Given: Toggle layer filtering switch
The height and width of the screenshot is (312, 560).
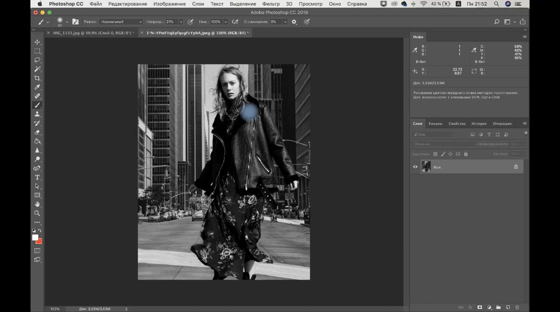Looking at the screenshot, I should [526, 133].
